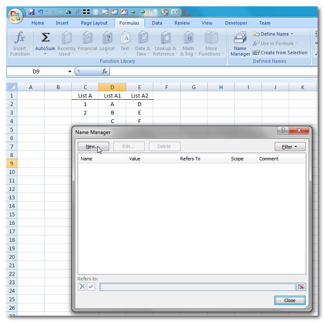Screen dimensions: 324x322
Task: Open the Name Box dropdown arrow
Action: coord(70,72)
